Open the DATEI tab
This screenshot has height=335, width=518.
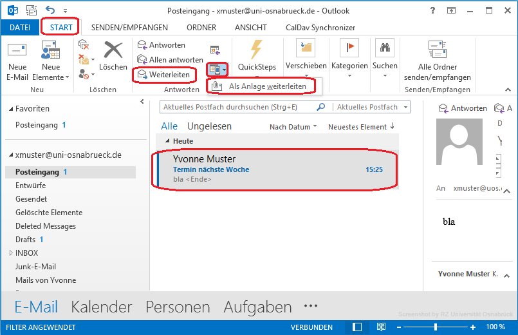(x=20, y=28)
